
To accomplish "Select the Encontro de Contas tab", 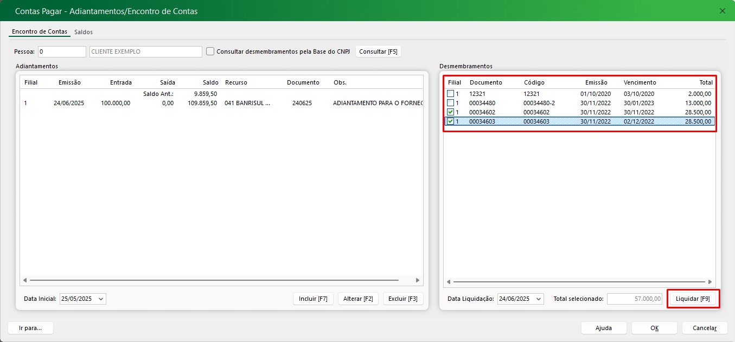I will (39, 31).
